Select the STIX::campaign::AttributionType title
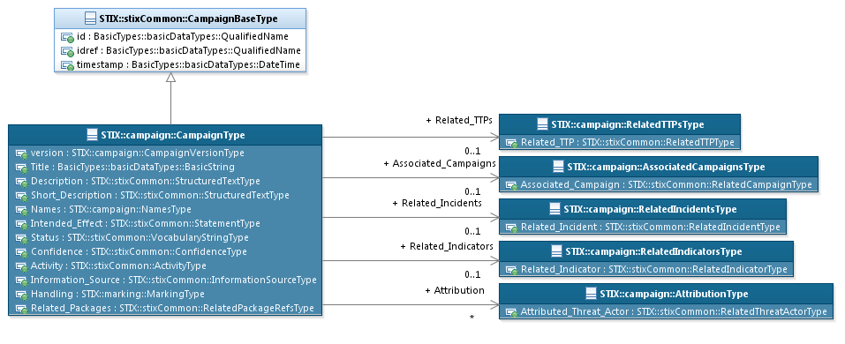Viewport: 845px width, 344px height. pyautogui.click(x=674, y=294)
